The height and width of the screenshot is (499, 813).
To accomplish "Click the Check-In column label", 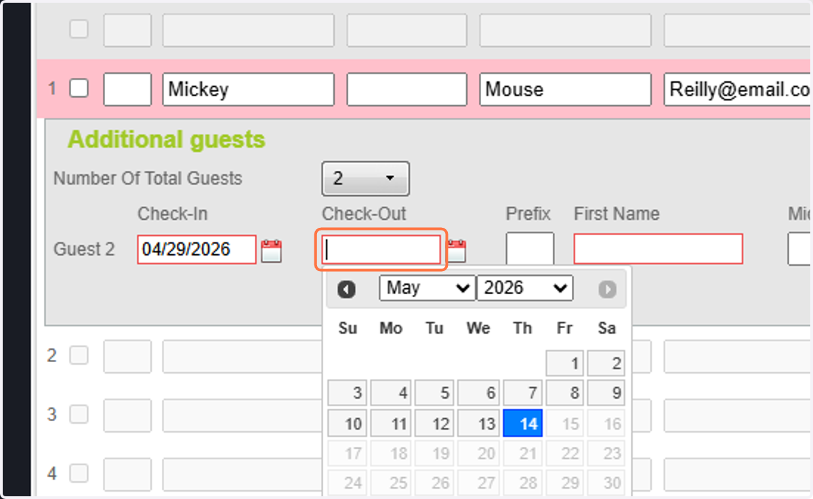I will [172, 214].
